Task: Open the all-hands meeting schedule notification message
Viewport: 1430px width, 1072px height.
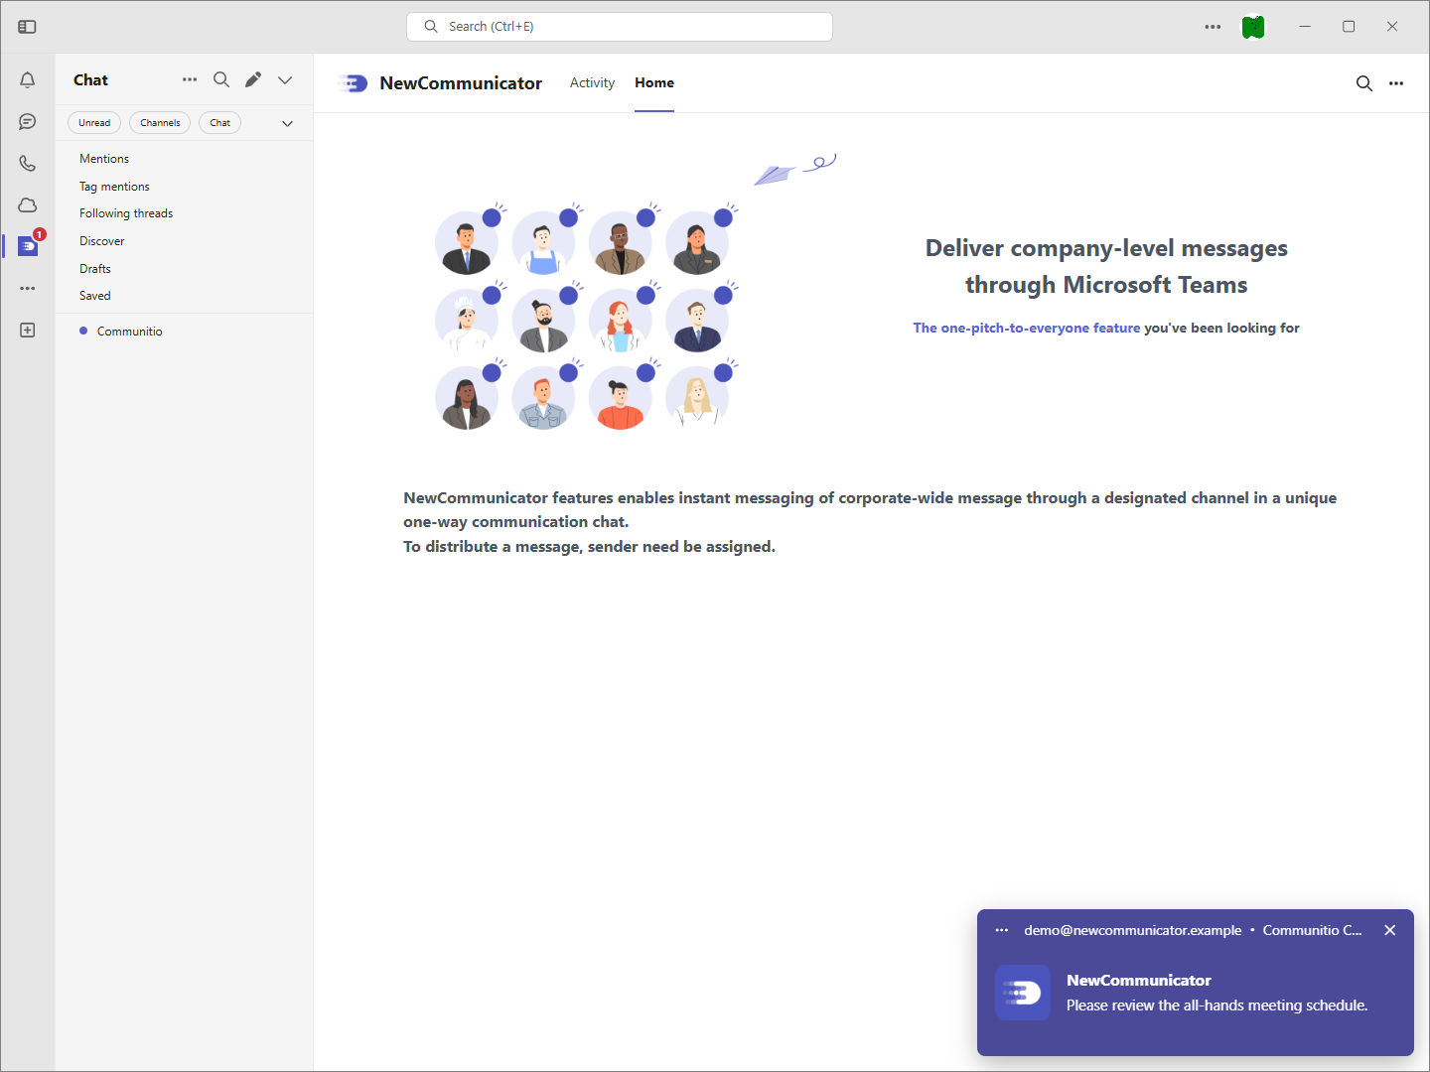Action: coord(1216,1005)
